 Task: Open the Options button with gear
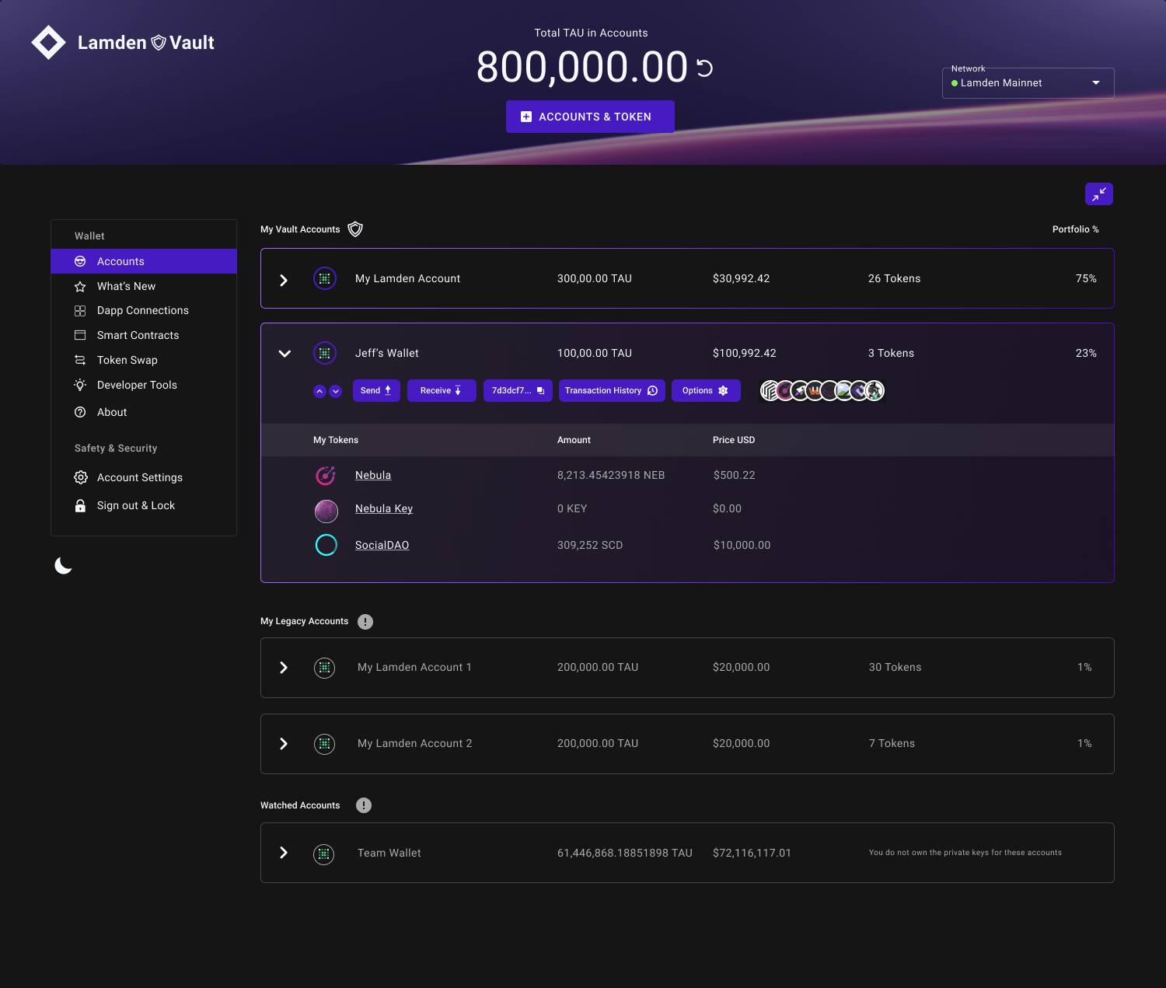706,390
